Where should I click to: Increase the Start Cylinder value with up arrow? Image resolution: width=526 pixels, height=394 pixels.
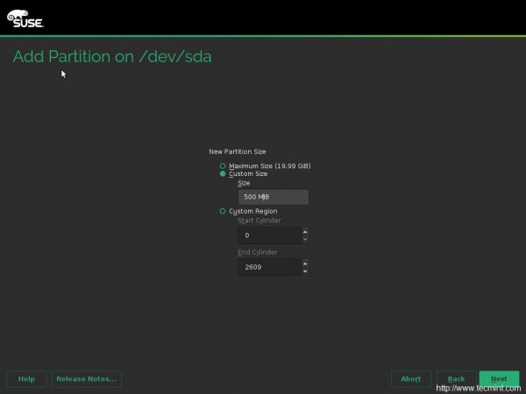click(x=305, y=231)
